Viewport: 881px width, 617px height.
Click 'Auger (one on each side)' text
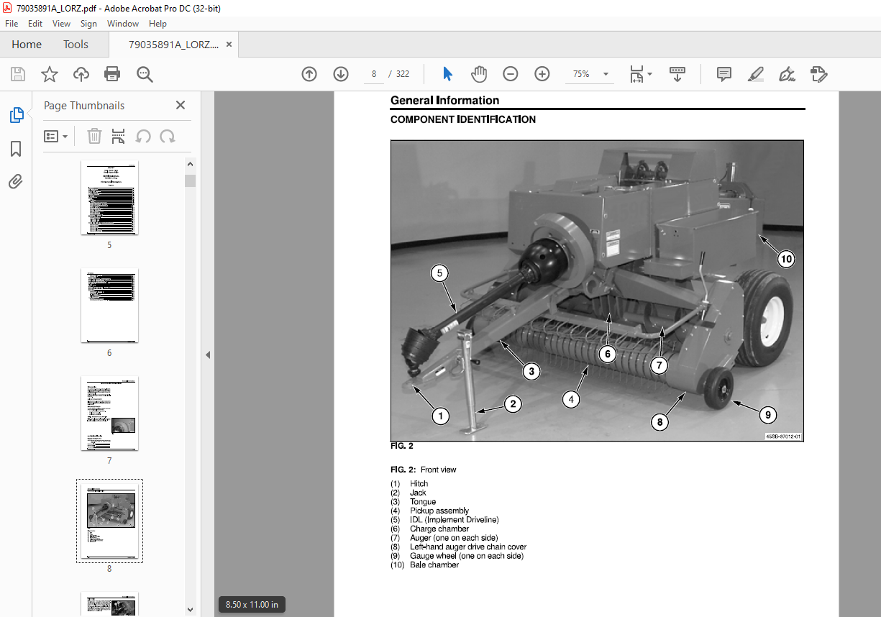pos(454,538)
